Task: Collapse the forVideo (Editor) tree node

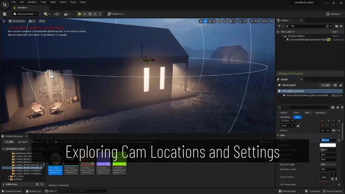Action: point(282,36)
